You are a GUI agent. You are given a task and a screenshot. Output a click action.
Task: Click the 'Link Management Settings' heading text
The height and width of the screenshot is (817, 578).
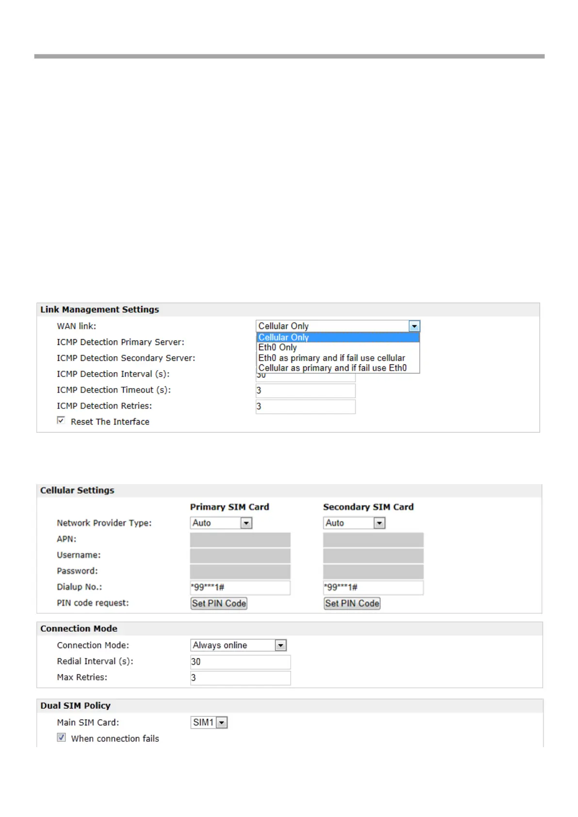point(99,310)
